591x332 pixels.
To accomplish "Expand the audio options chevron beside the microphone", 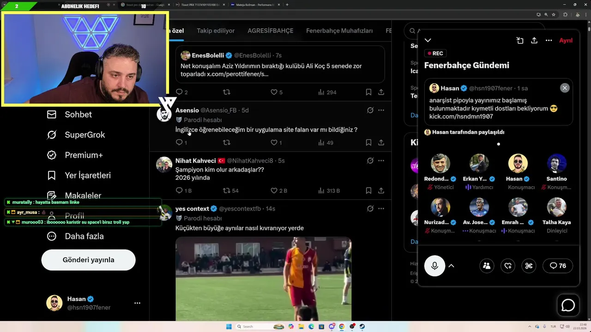I will [x=451, y=266].
